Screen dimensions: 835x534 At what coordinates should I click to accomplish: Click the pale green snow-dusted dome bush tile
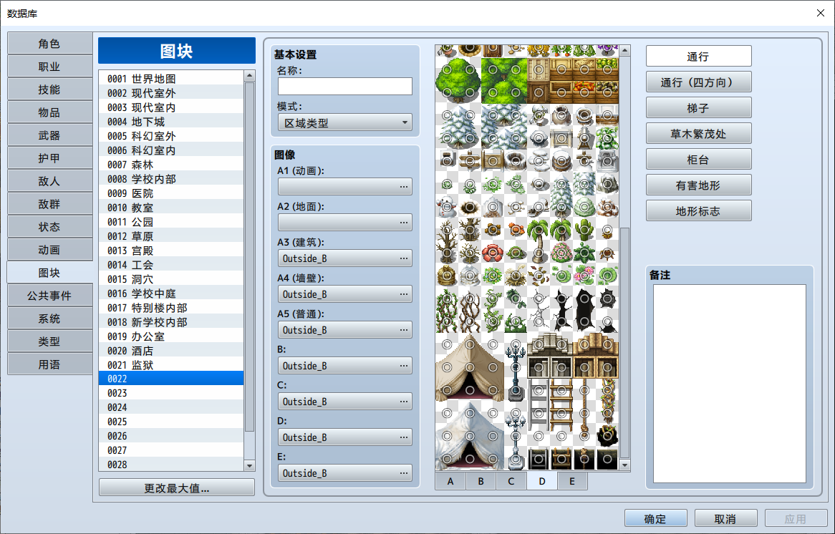584,207
